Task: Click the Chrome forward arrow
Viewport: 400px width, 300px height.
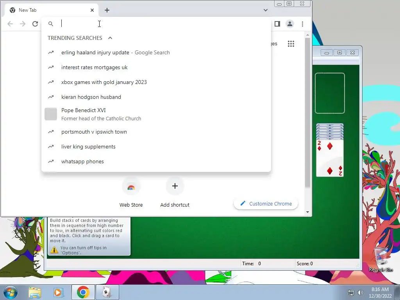Action: click(x=23, y=24)
